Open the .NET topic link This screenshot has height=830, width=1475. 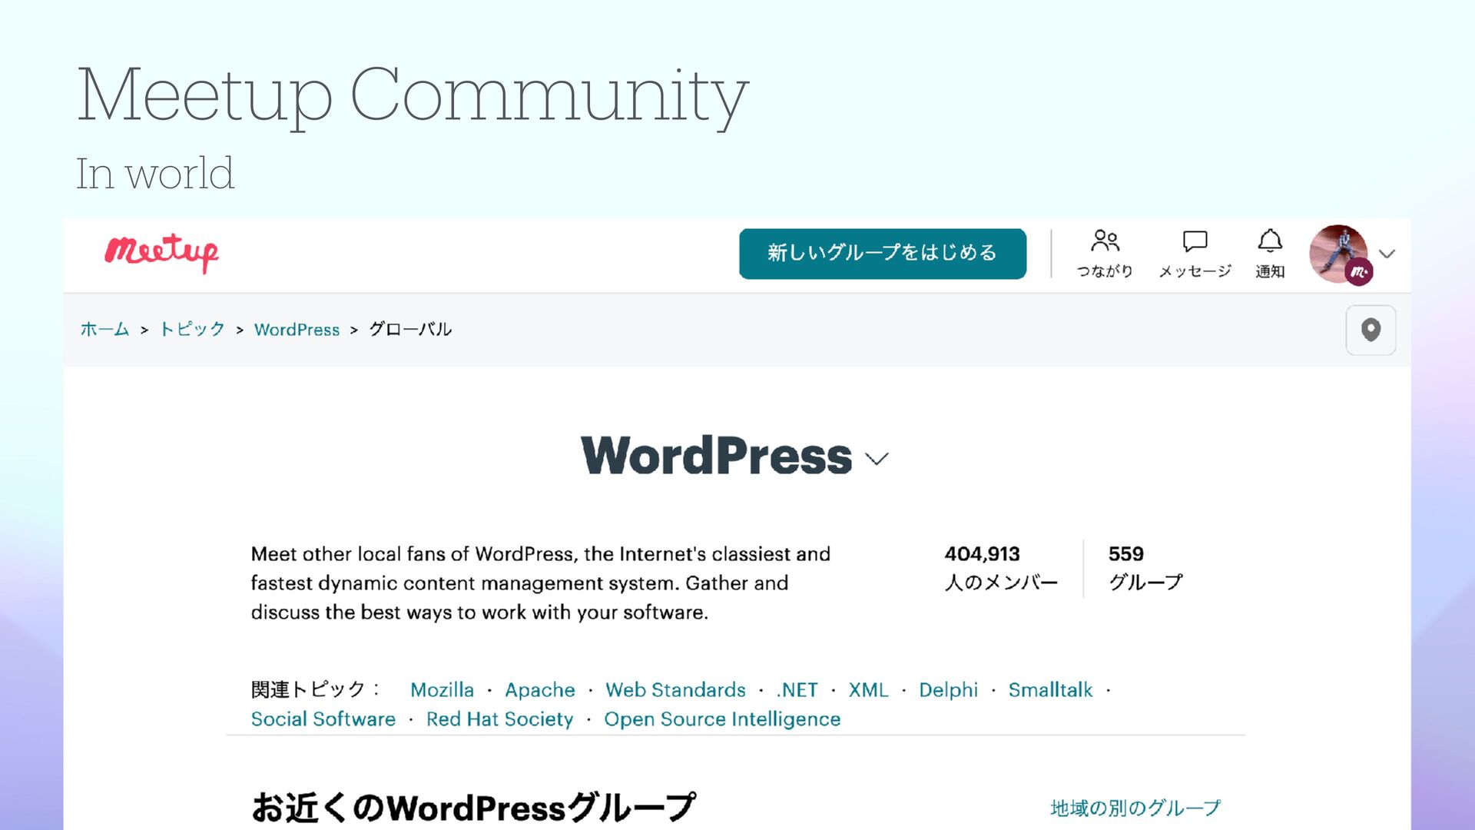(797, 690)
